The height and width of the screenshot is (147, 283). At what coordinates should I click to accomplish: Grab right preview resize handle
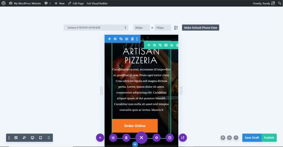pyautogui.click(x=181, y=91)
